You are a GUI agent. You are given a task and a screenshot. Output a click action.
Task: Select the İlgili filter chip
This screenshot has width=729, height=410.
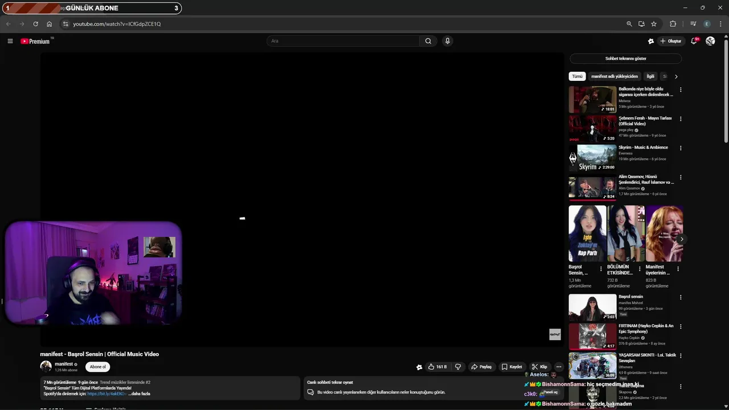[x=650, y=76]
